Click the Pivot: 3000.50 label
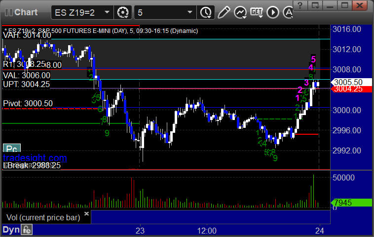 click(x=28, y=103)
